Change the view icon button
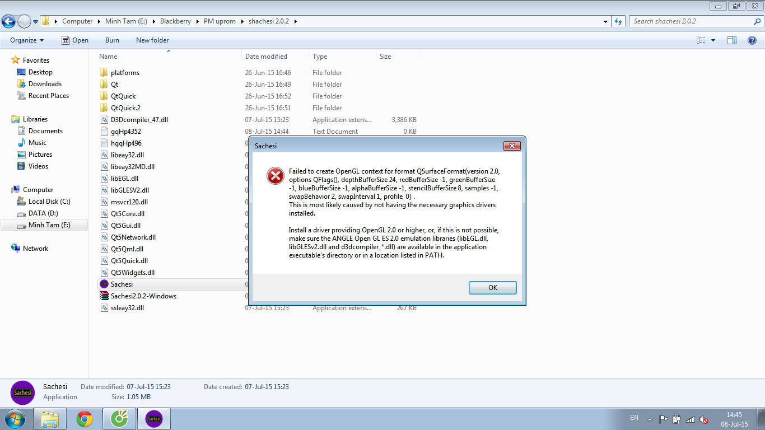The image size is (765, 430). [701, 40]
